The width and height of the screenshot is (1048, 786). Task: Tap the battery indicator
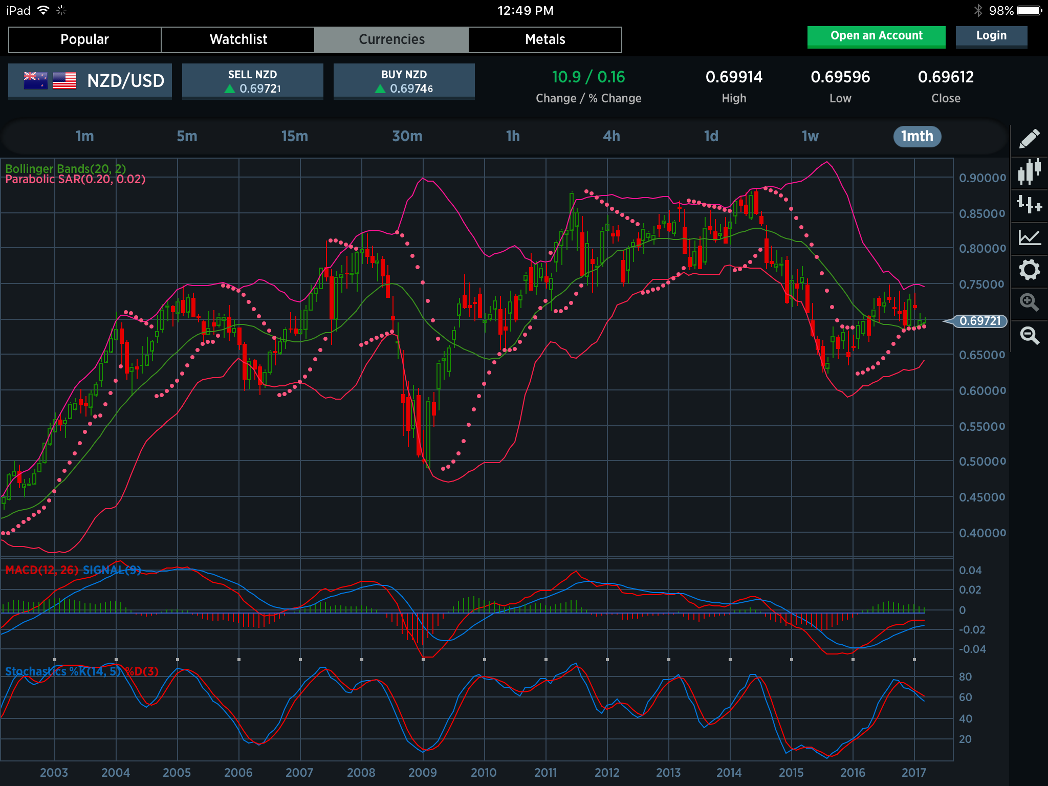[x=1030, y=10]
